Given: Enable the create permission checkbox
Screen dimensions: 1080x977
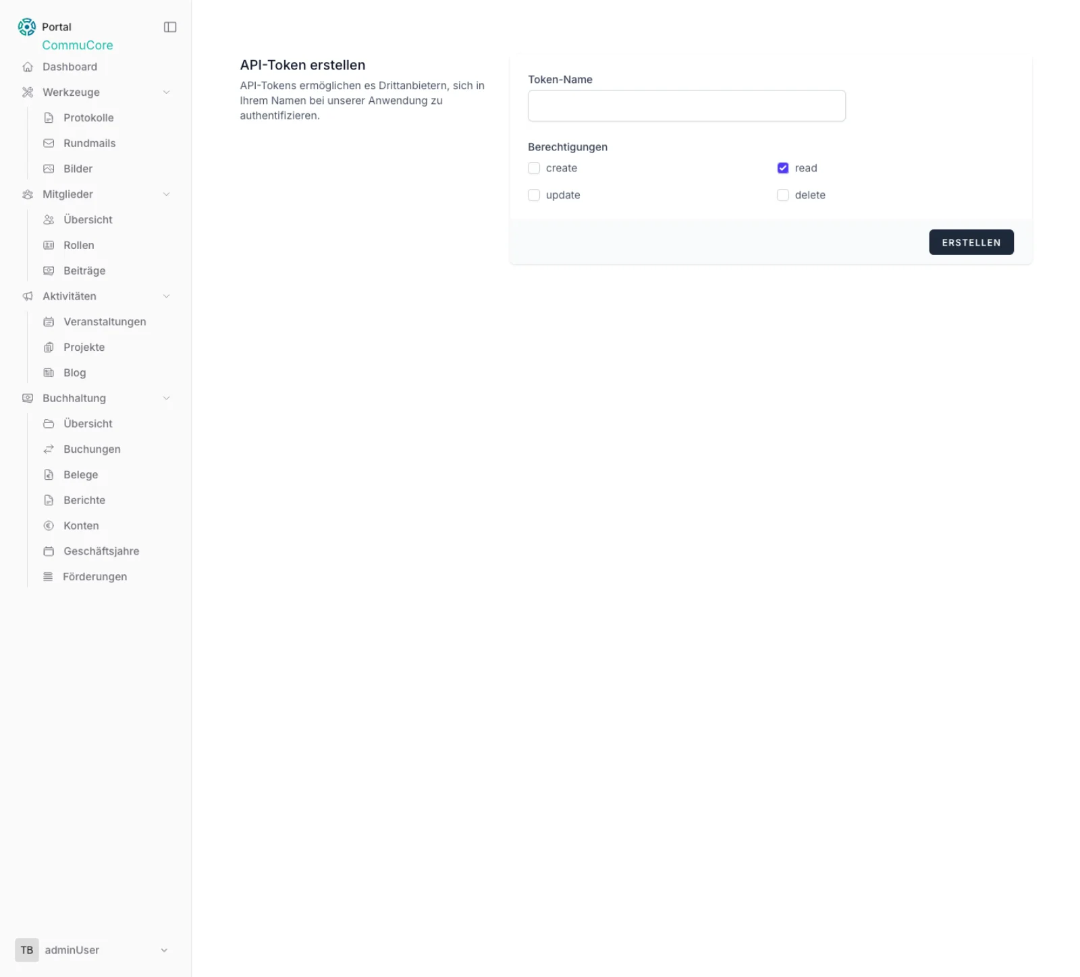Looking at the screenshot, I should pos(534,168).
